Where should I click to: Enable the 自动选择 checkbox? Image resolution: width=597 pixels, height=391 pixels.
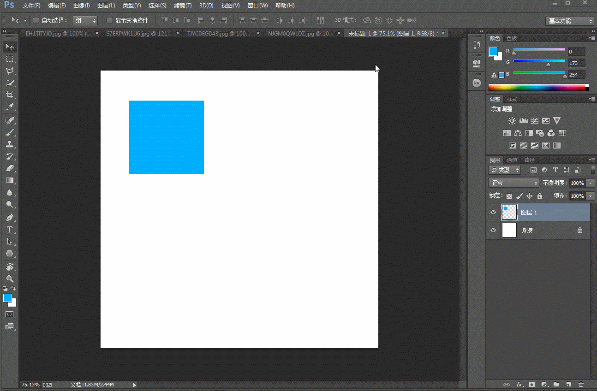[36, 20]
